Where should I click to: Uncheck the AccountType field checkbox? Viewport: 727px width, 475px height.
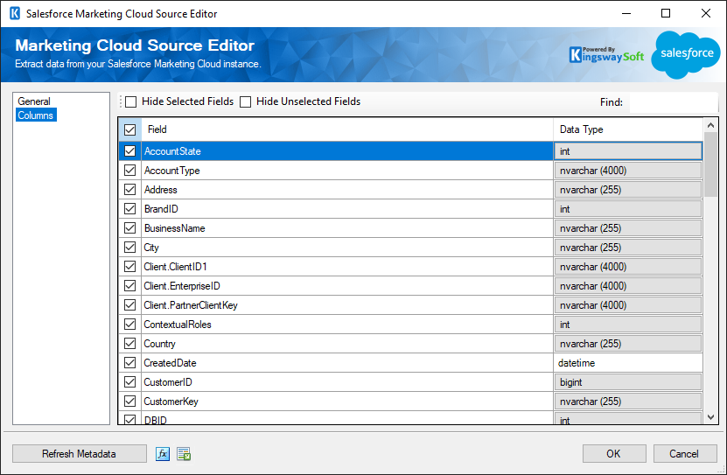(129, 171)
